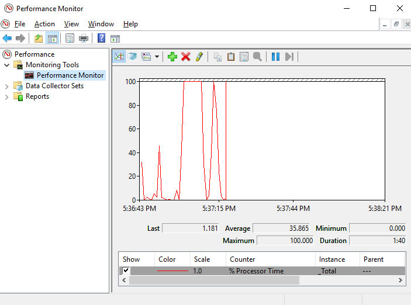411x305 pixels.
Task: Open the Action menu
Action: click(44, 24)
